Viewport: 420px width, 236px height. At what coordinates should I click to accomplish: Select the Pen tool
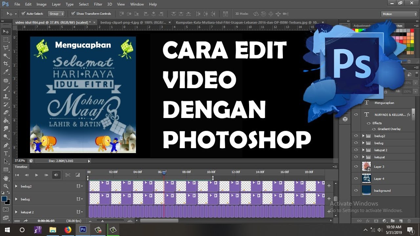point(6,145)
